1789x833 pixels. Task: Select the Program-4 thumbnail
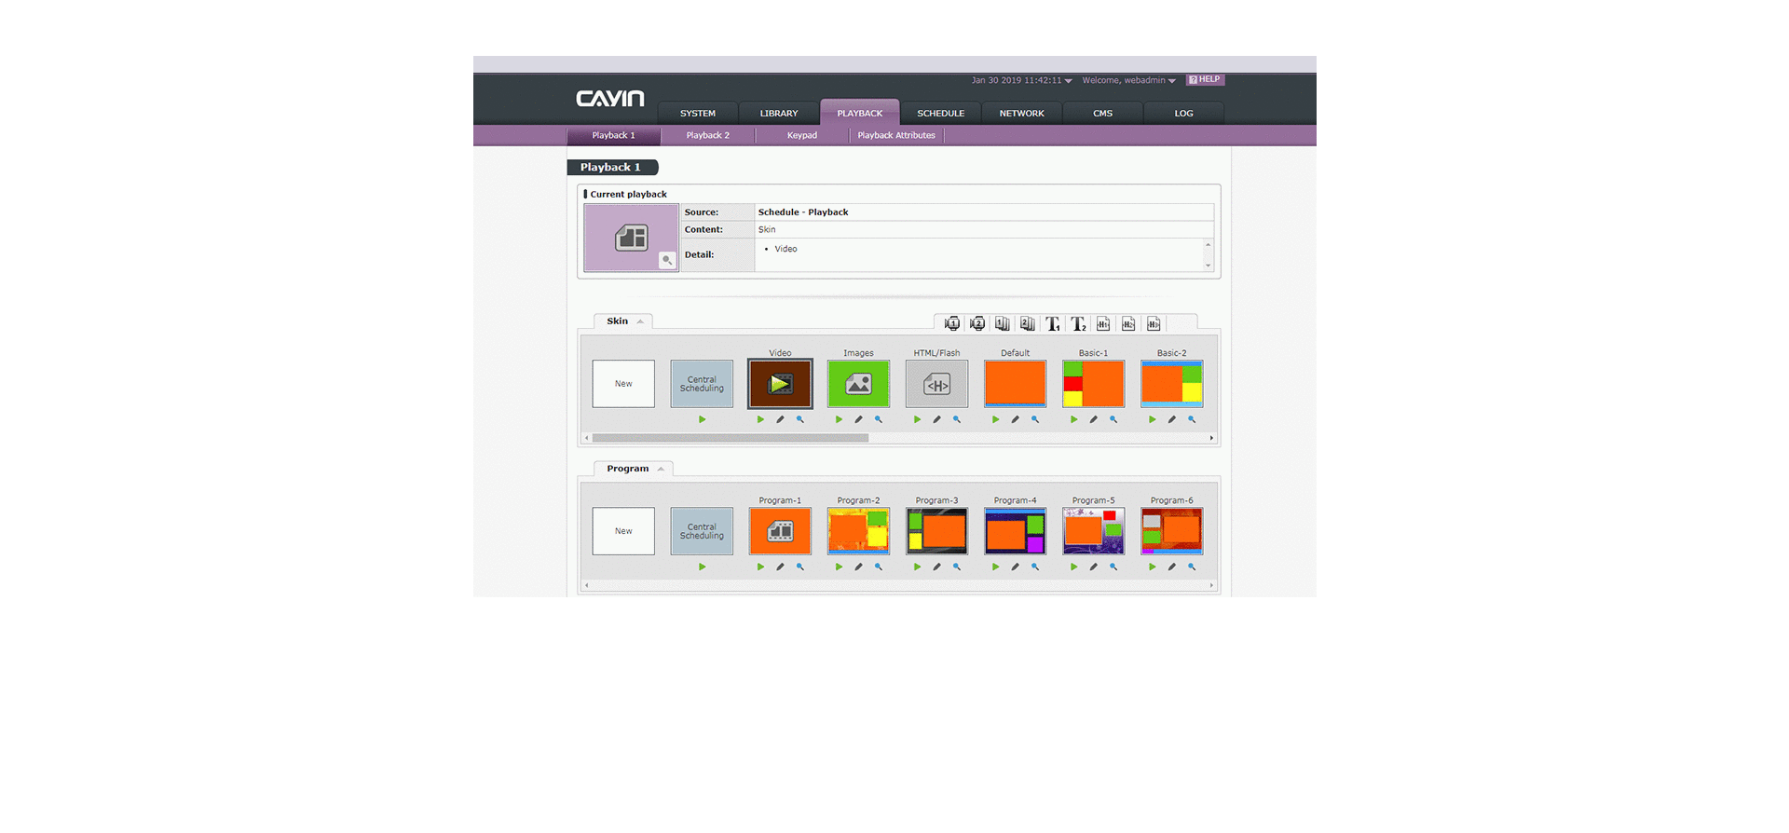(1015, 531)
